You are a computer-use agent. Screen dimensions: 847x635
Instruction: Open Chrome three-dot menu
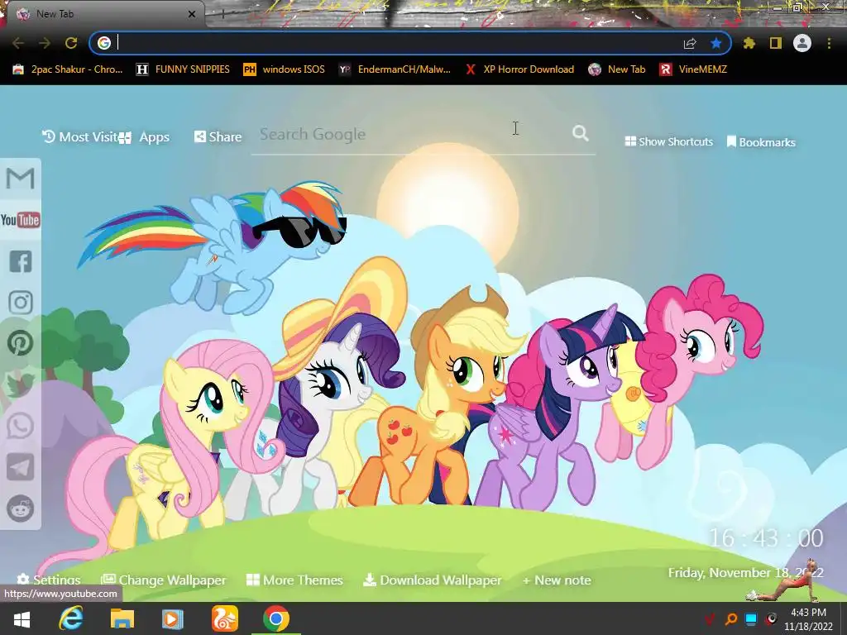(829, 43)
